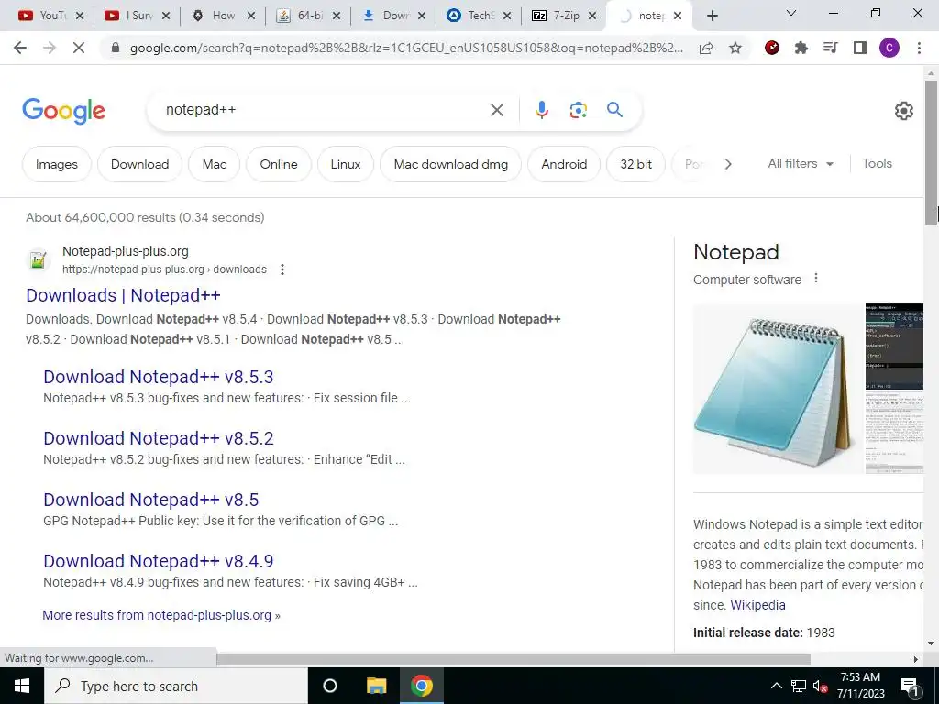Select the Online filter chip
The height and width of the screenshot is (704, 939).
[279, 164]
